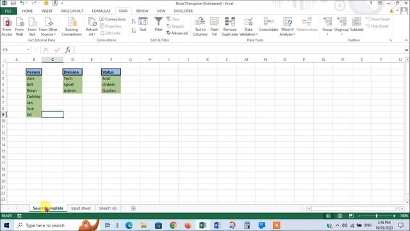
Task: Click zoom in plus button
Action: point(394,216)
